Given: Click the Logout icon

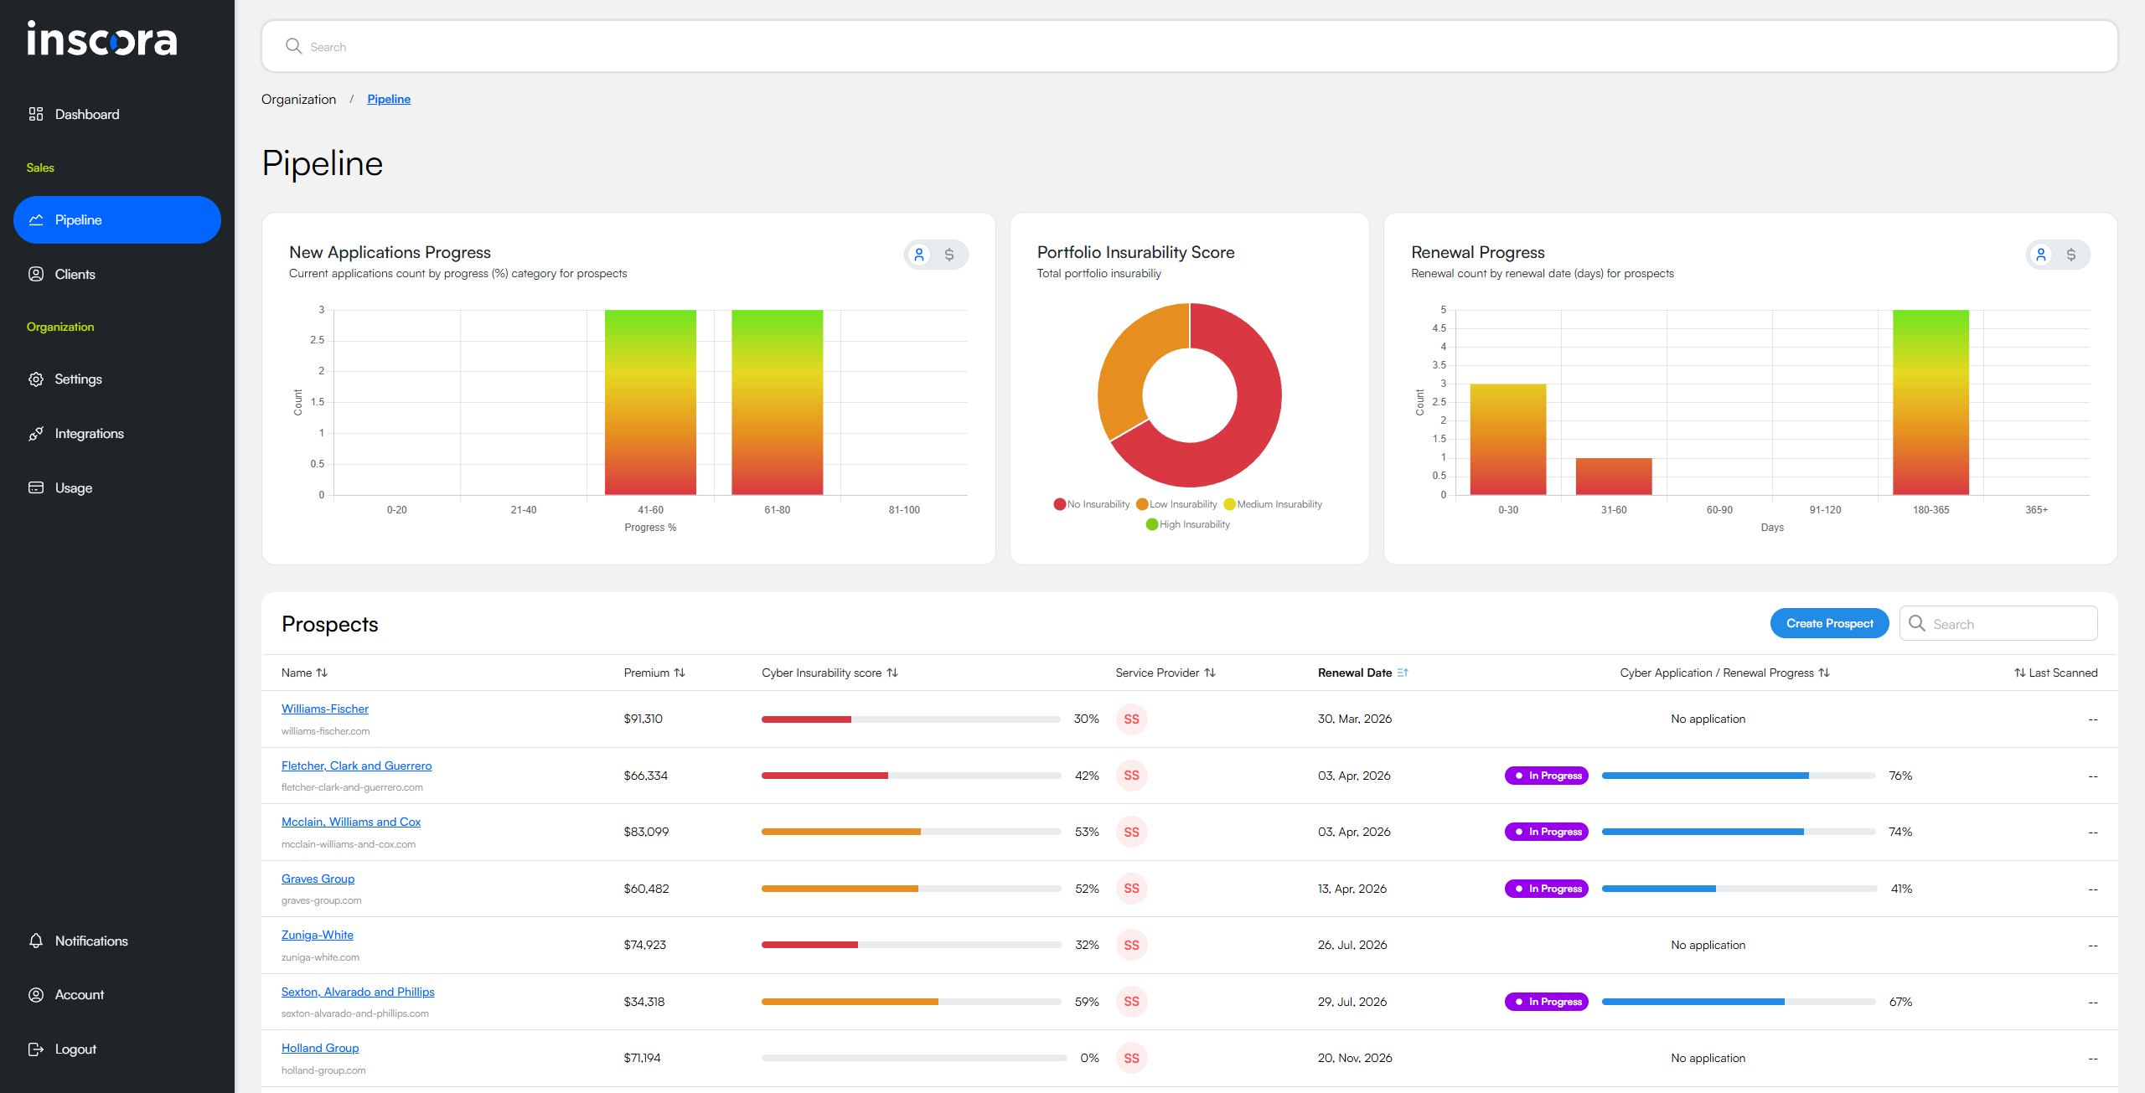Looking at the screenshot, I should click(36, 1048).
